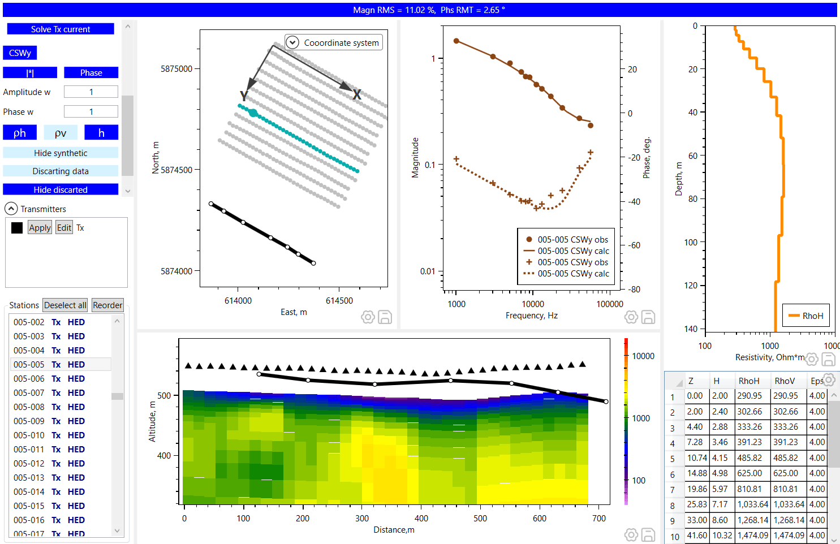Screen dimensions: 840x544
Task: Click Deselect all stations button
Action: (65, 305)
